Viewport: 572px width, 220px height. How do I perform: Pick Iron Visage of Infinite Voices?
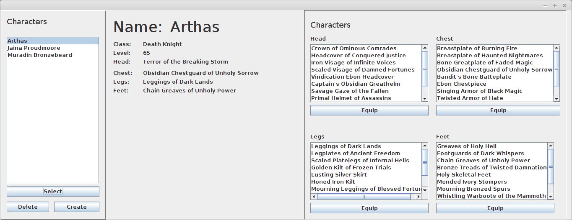366,62
